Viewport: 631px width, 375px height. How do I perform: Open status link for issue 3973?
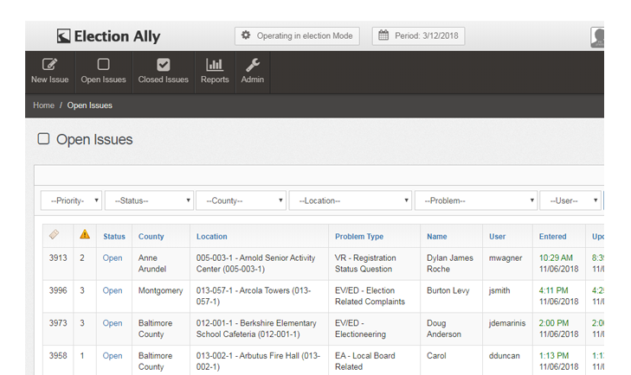click(113, 323)
